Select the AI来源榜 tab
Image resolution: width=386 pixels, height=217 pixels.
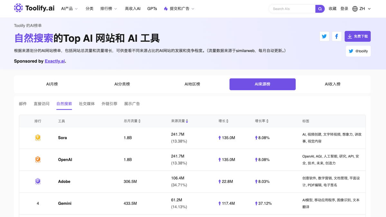262,84
